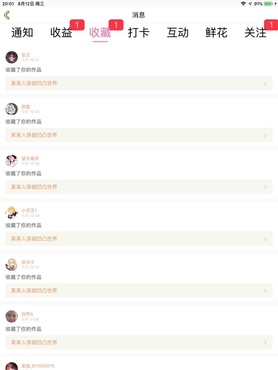View 望月离梦's avatar picture
This screenshot has height=370, width=278.
[12, 160]
